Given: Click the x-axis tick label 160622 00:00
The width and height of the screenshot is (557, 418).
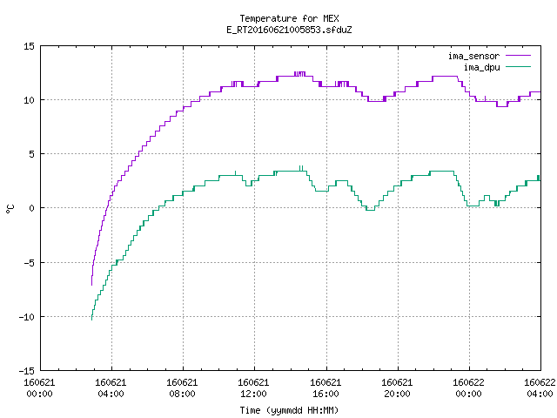Looking at the screenshot, I should [468, 388].
